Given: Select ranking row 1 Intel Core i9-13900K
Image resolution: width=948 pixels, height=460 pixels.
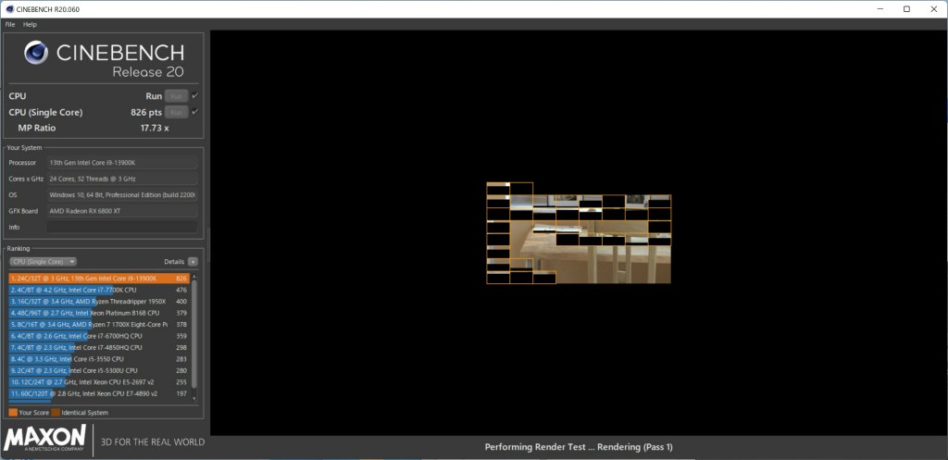Looking at the screenshot, I should point(99,279).
